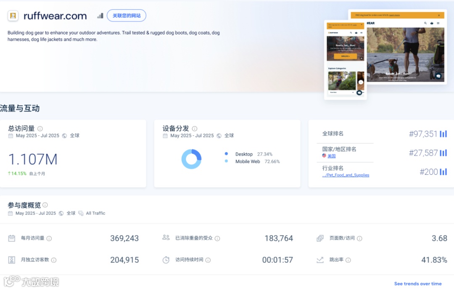
Task: Click the 已消除重叠的受众 people icon
Action: point(166,238)
